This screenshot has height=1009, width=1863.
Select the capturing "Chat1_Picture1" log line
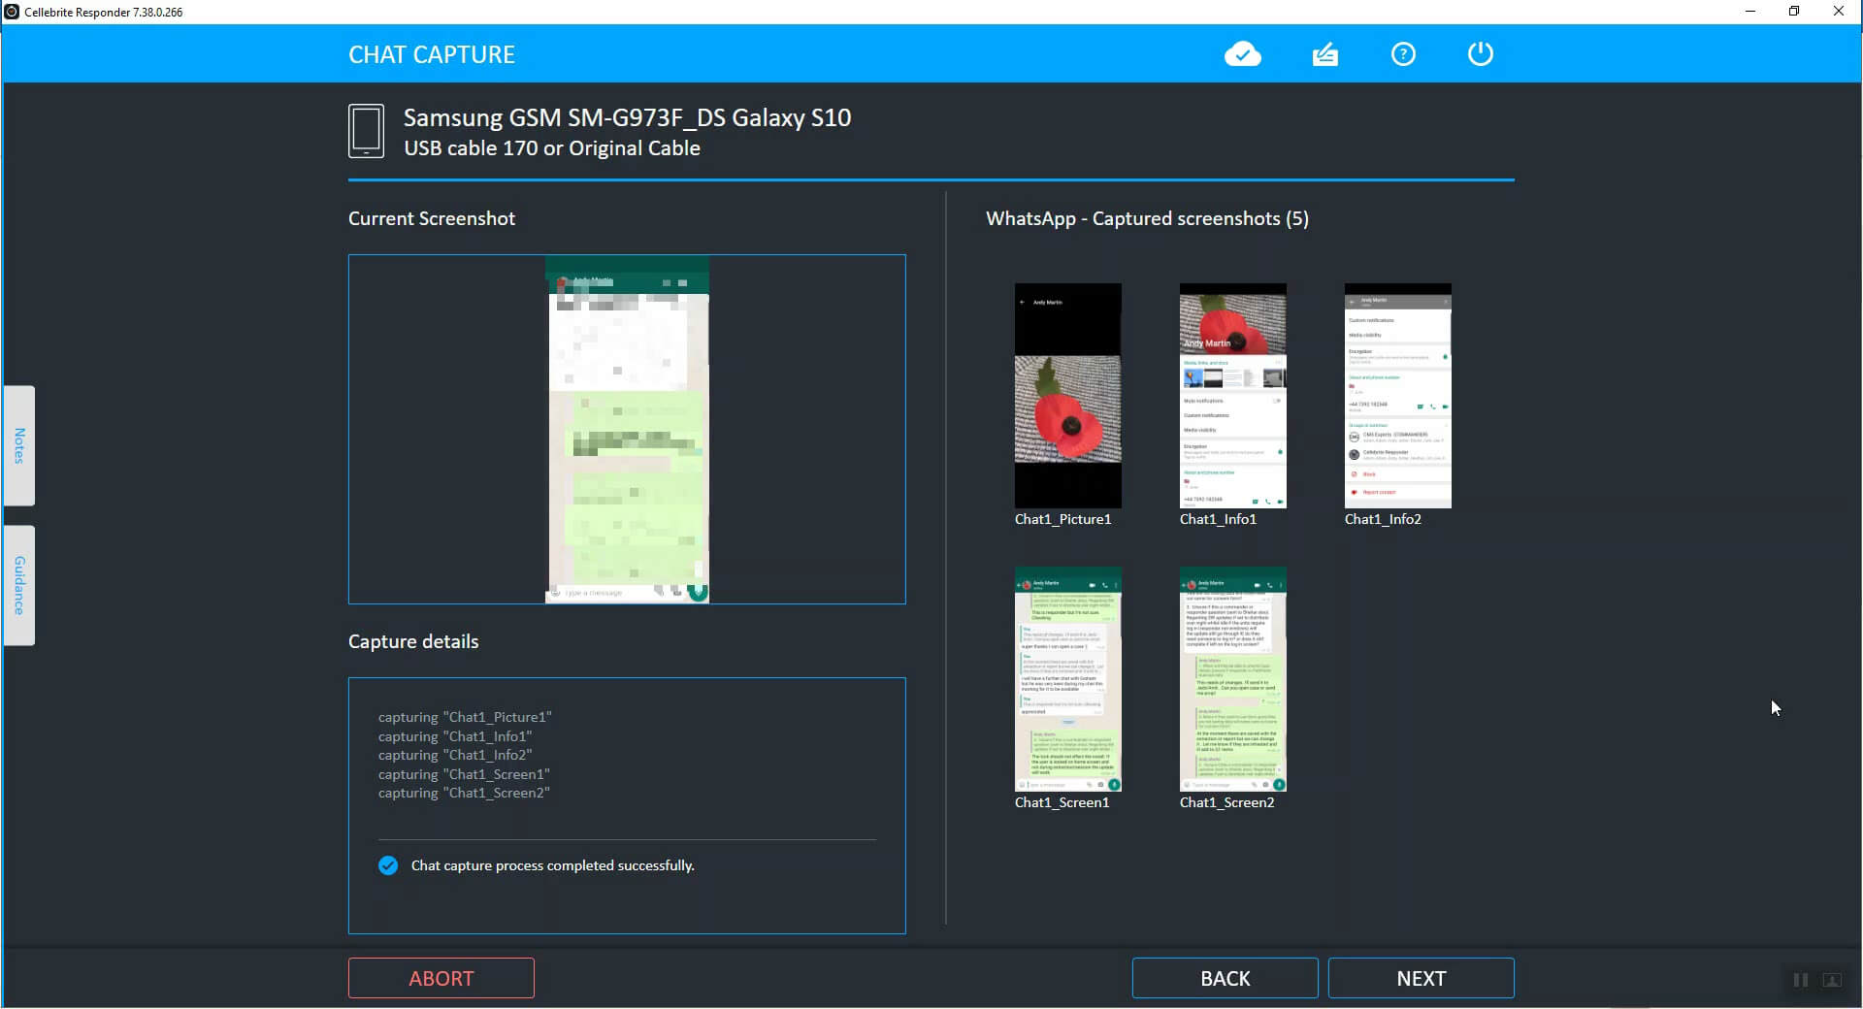click(465, 717)
